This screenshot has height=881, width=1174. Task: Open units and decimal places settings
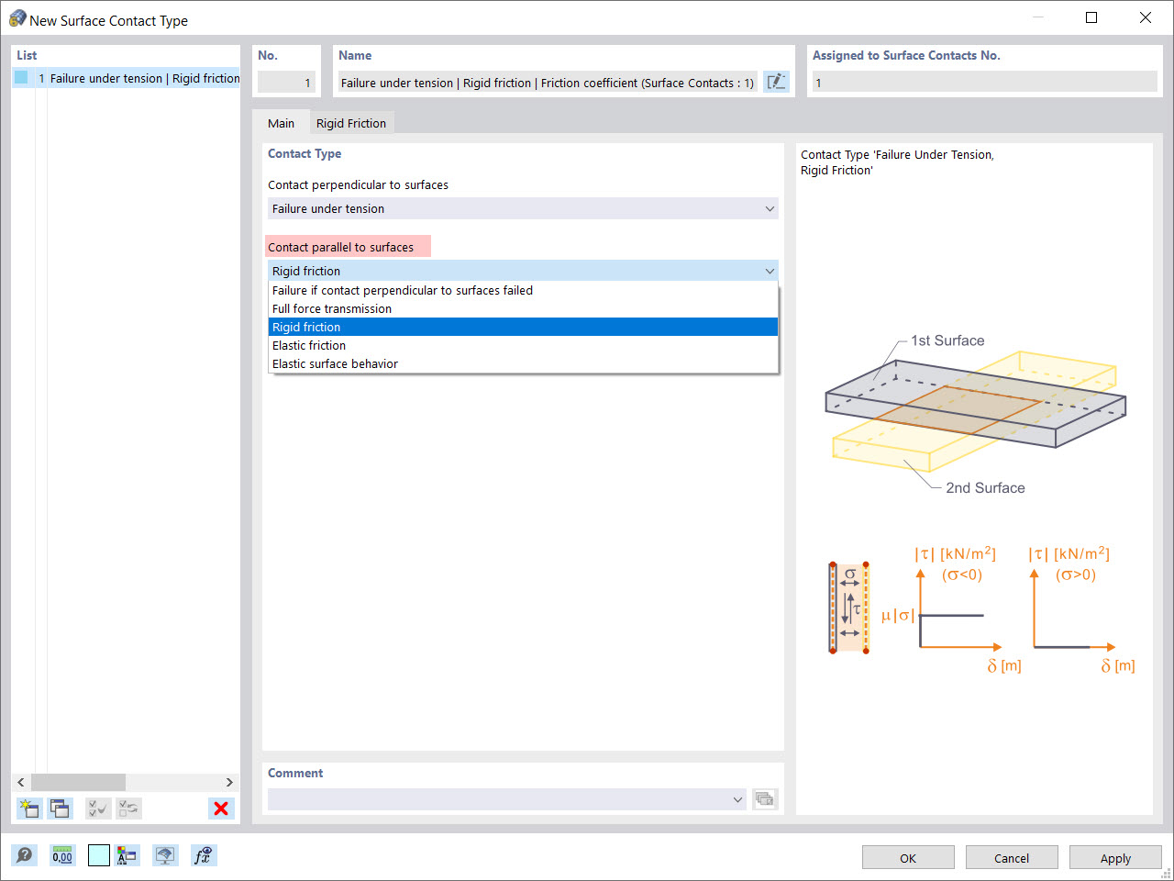pyautogui.click(x=61, y=854)
